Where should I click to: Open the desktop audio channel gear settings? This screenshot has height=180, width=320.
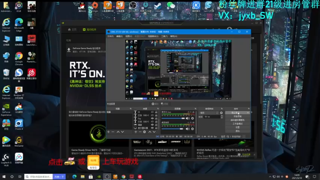[x=192, y=129]
